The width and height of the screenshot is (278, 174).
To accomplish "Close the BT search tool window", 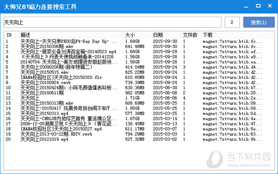I will click(270, 6).
